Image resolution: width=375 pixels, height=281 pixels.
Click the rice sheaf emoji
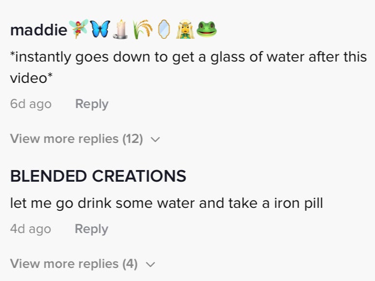point(142,29)
